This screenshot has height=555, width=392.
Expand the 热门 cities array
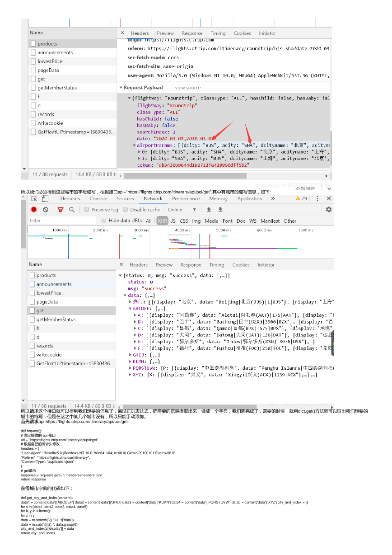[x=130, y=302]
